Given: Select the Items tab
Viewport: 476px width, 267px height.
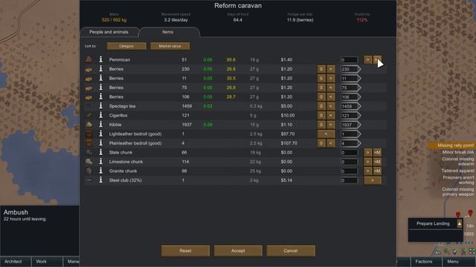Looking at the screenshot, I should point(167,32).
